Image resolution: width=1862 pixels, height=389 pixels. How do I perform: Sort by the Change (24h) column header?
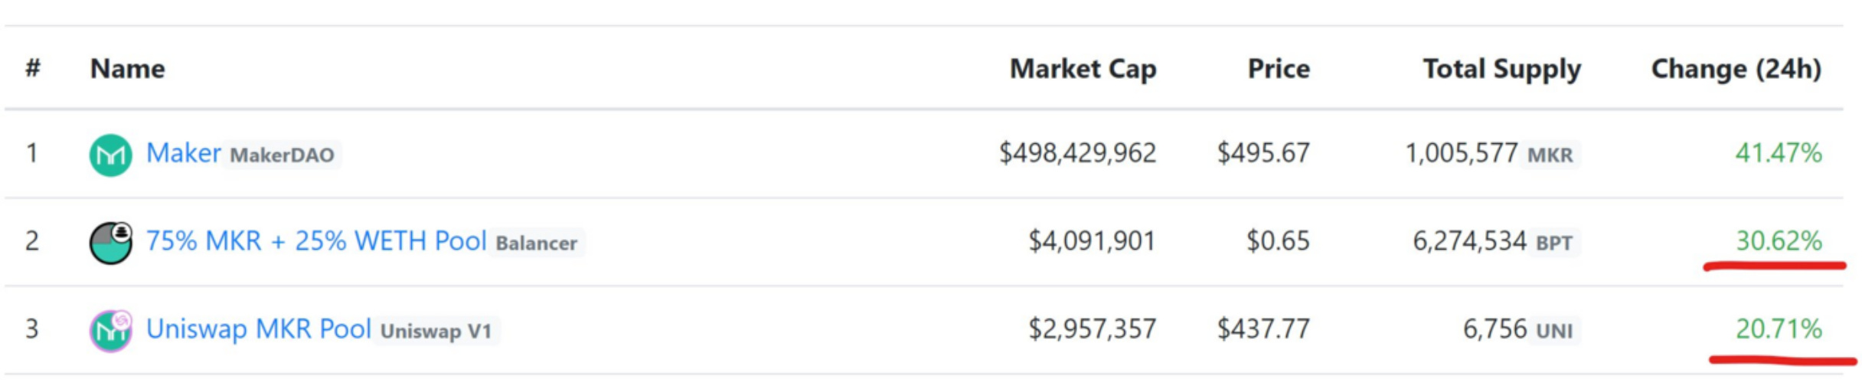(1736, 69)
